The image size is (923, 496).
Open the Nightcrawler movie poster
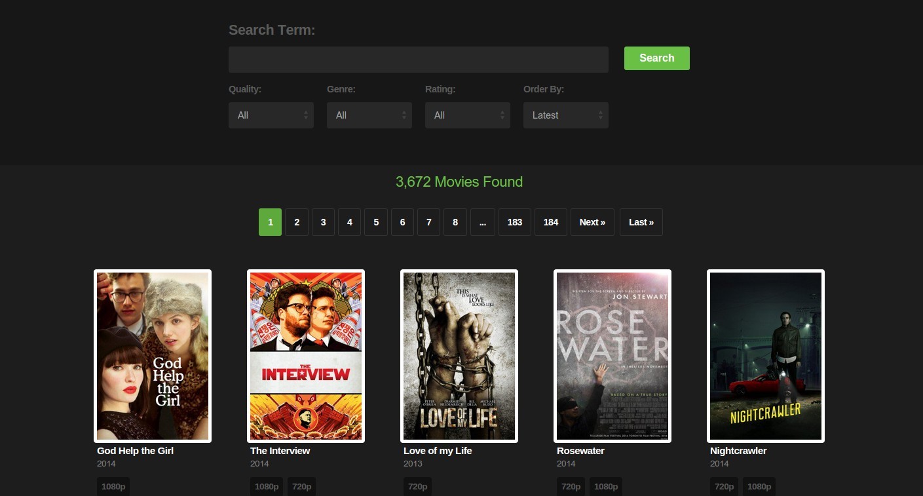(766, 356)
